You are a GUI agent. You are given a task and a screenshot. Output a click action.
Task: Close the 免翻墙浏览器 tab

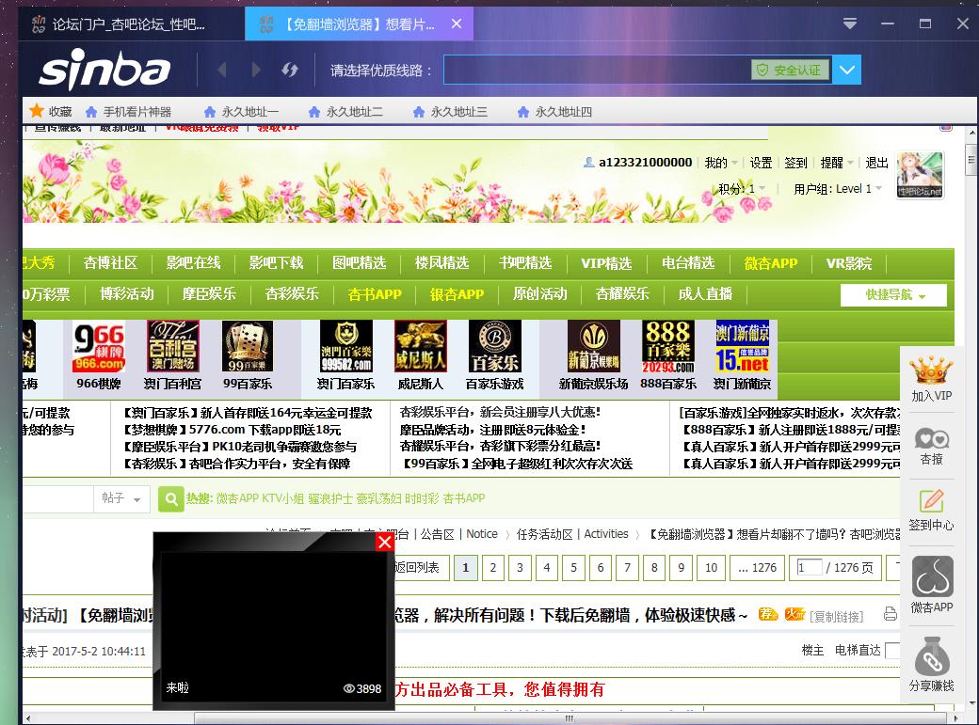pyautogui.click(x=457, y=24)
